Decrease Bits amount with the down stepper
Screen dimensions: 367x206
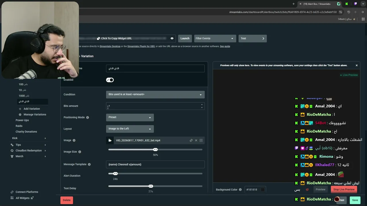[202, 108]
